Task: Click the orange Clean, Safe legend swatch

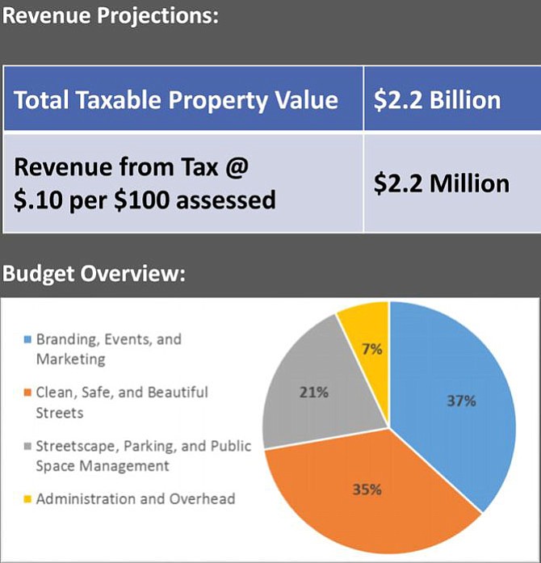Action: point(27,393)
